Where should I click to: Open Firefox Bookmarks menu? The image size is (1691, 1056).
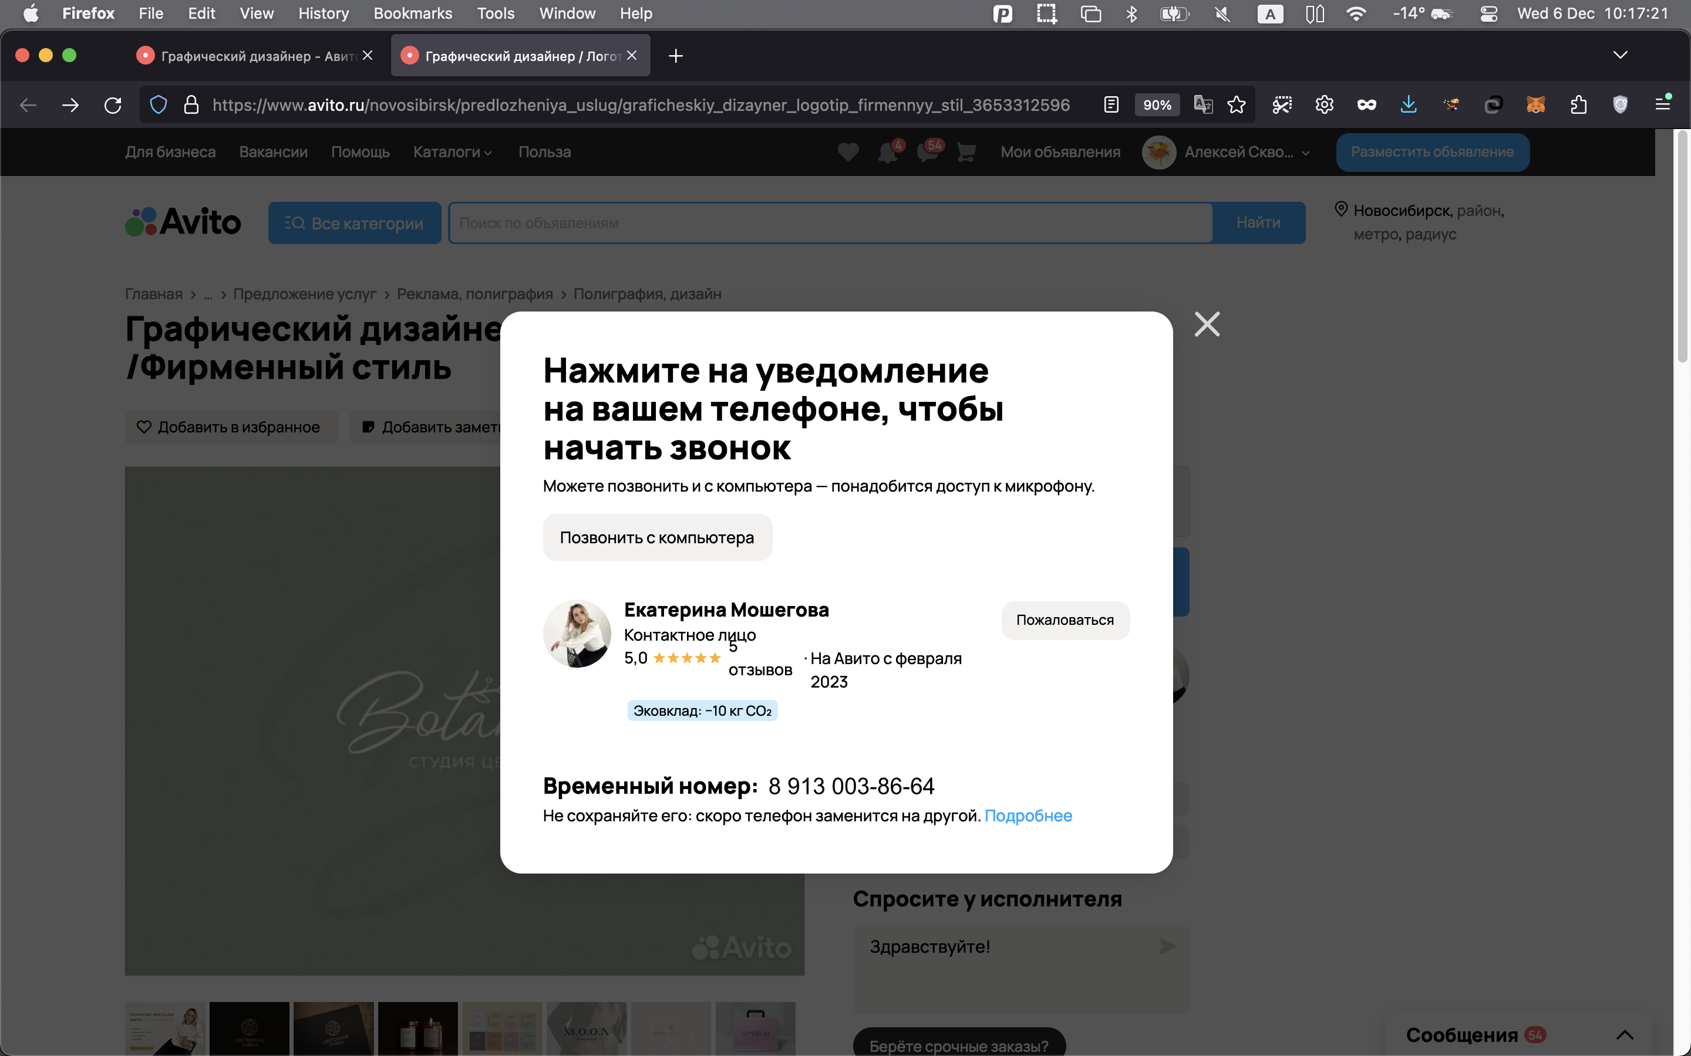[412, 14]
